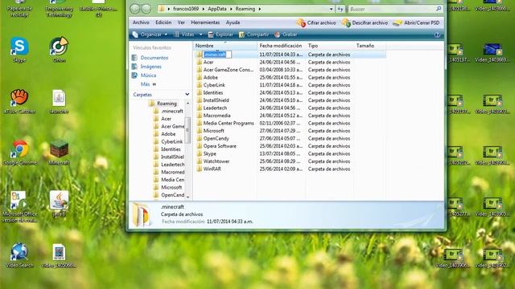The height and width of the screenshot is (289, 515).
Task: Select Roaming in the folder tree
Action: [167, 104]
